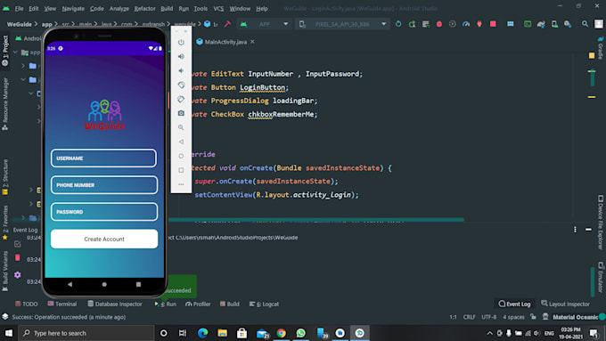
Task: Click the Windows Start button
Action: tap(9, 333)
